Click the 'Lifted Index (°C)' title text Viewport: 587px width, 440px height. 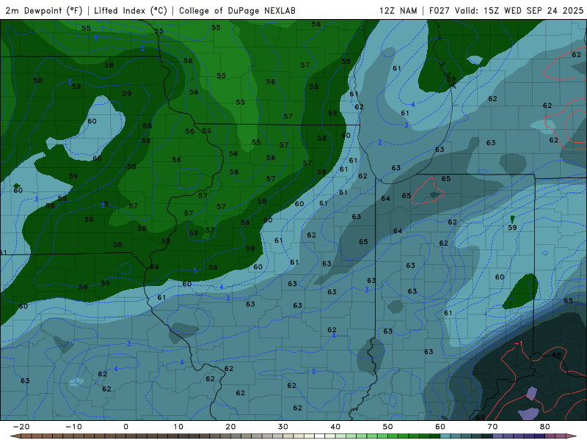click(x=131, y=10)
